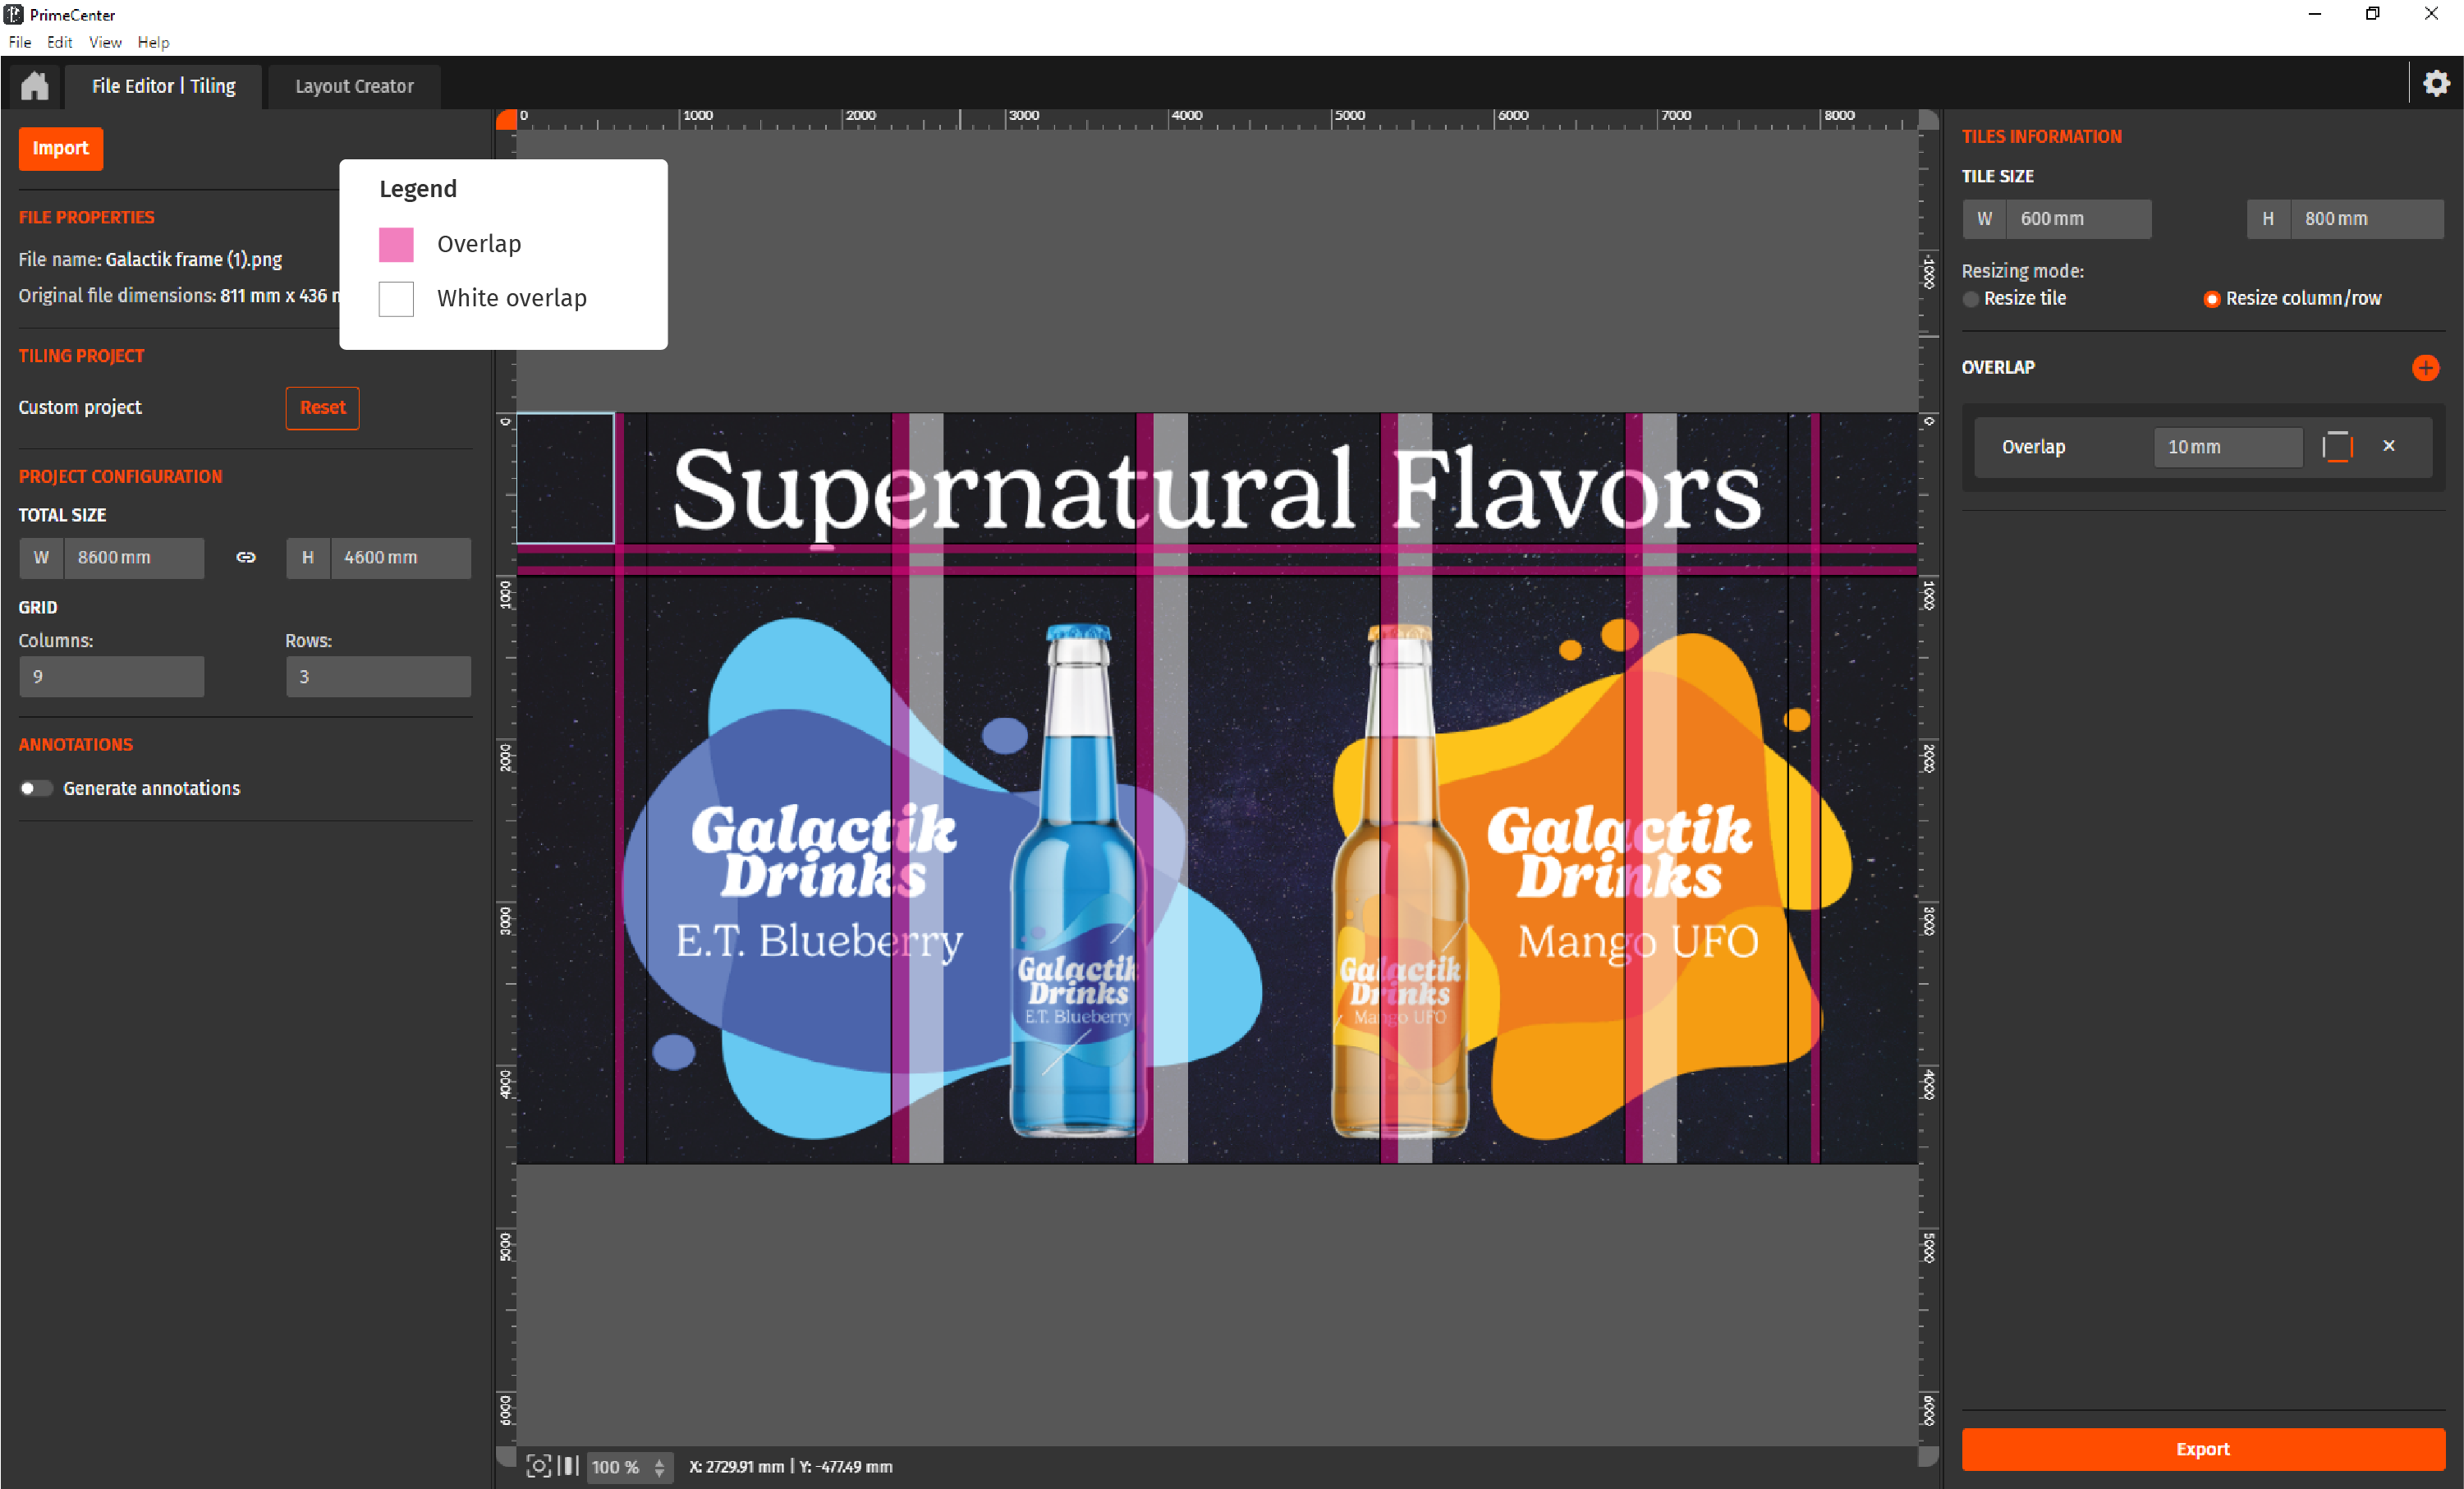Open the Edit menu
The height and width of the screenshot is (1489, 2464).
(x=59, y=42)
